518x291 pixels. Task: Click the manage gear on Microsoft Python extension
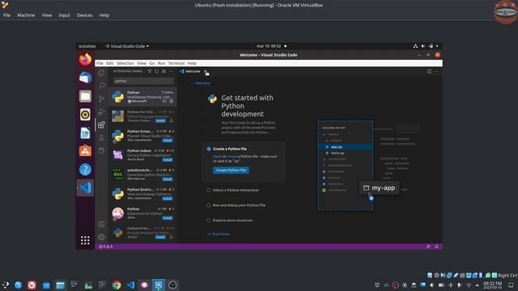click(171, 101)
